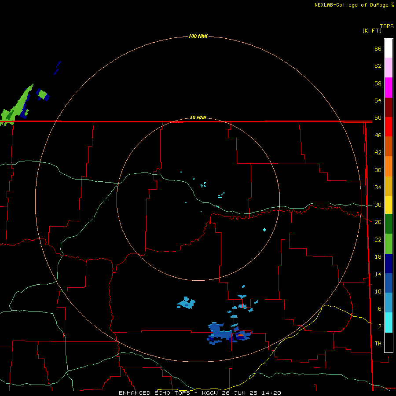Click the orange pixel in the southern storm

coord(241,335)
